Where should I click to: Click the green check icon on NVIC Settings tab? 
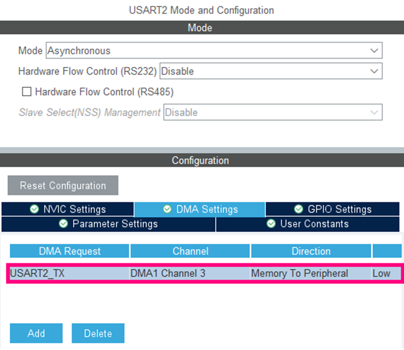pos(34,209)
